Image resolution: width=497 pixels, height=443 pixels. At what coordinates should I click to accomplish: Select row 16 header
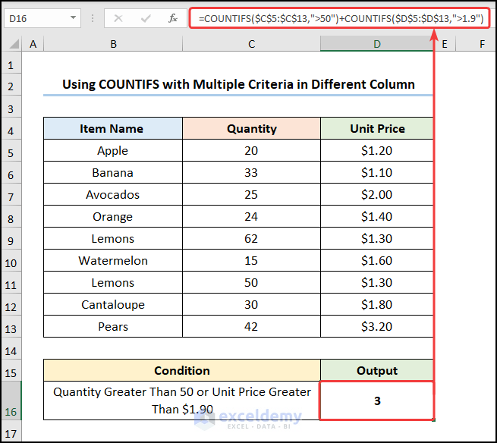coord(11,401)
